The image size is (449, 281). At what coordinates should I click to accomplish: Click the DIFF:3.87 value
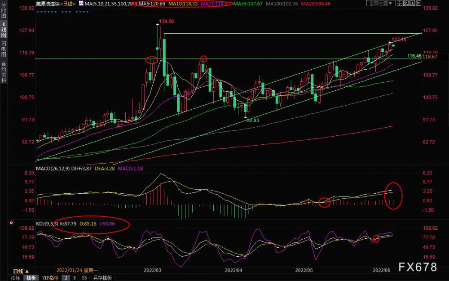pyautogui.click(x=81, y=169)
